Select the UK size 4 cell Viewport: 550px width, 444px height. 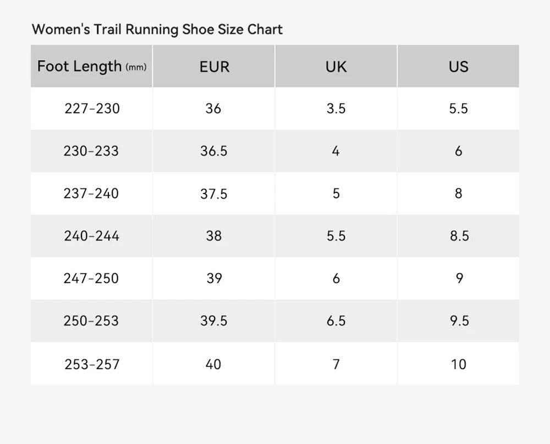[x=336, y=151]
